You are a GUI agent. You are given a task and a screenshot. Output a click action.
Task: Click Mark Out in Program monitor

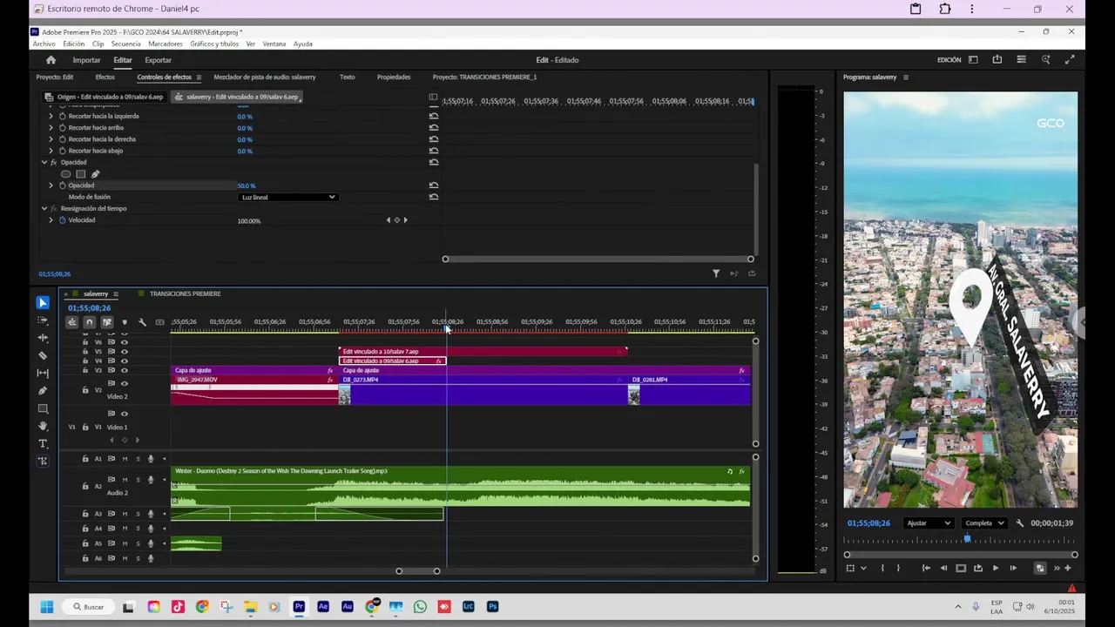898,568
